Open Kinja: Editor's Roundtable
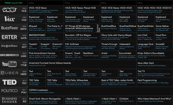The height and width of the screenshot is (105, 173). click(x=155, y=55)
